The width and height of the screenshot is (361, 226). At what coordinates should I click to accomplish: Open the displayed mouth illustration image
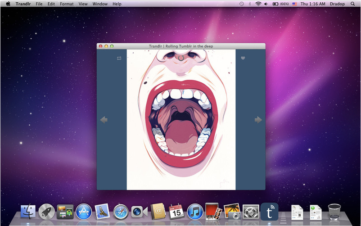[181, 120]
